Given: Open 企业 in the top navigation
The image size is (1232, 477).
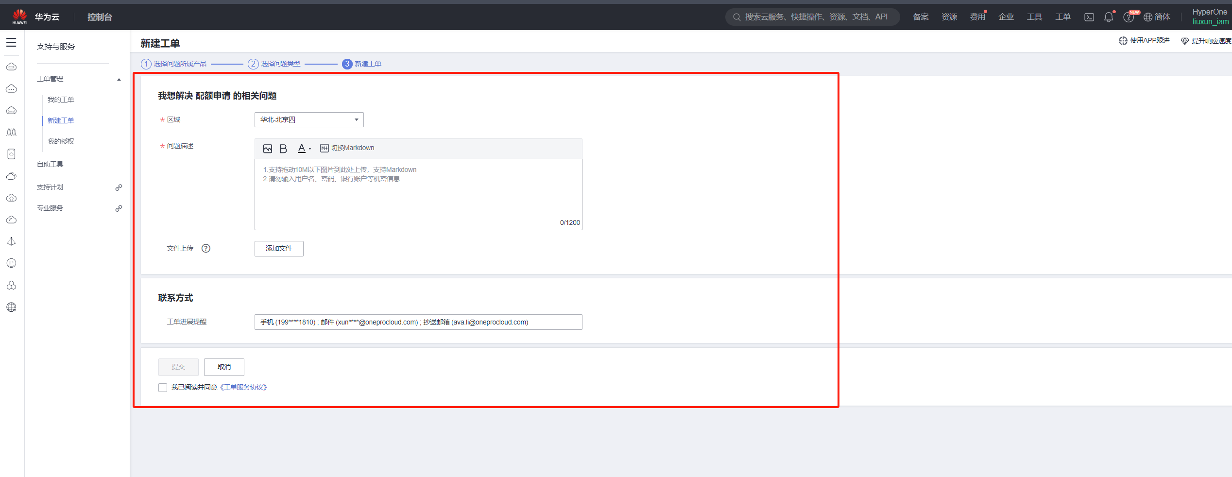Looking at the screenshot, I should 1006,17.
